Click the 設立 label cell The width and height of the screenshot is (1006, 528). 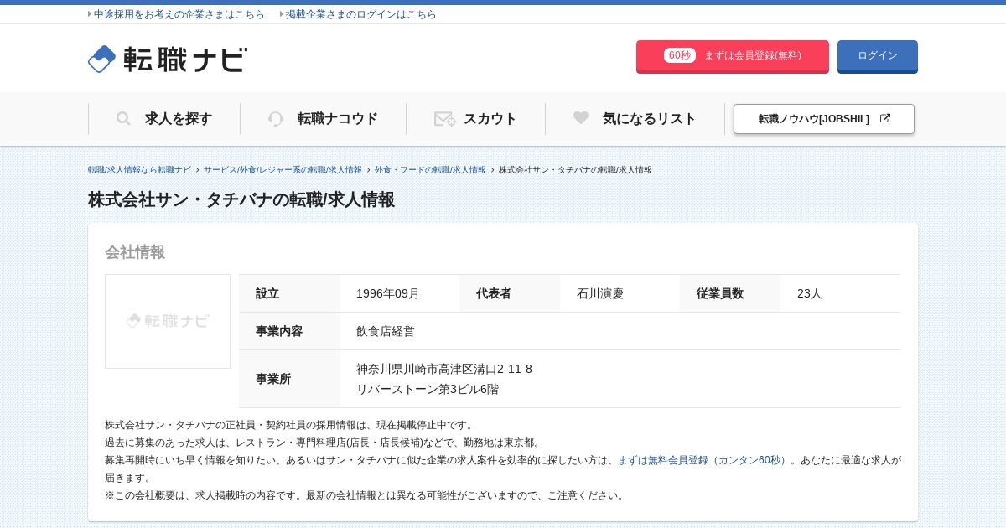pos(289,293)
